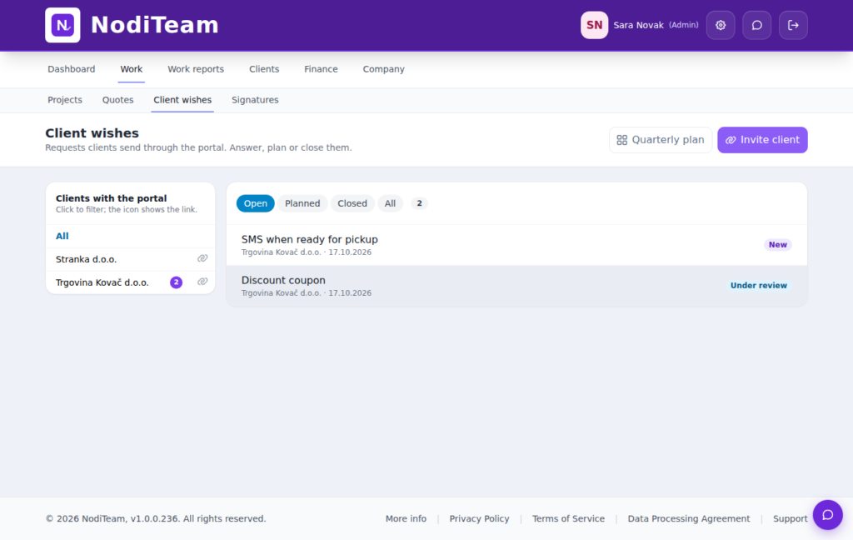This screenshot has height=540, width=853.
Task: Switch to the Clients tab
Action: (264, 69)
